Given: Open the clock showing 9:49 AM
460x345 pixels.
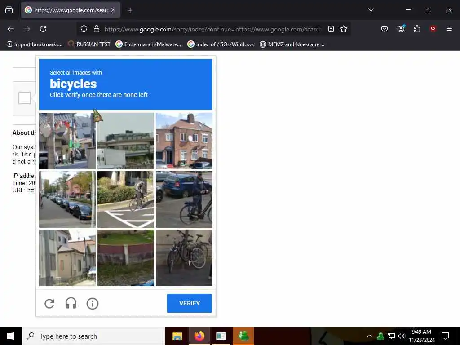Looking at the screenshot, I should click(x=421, y=336).
